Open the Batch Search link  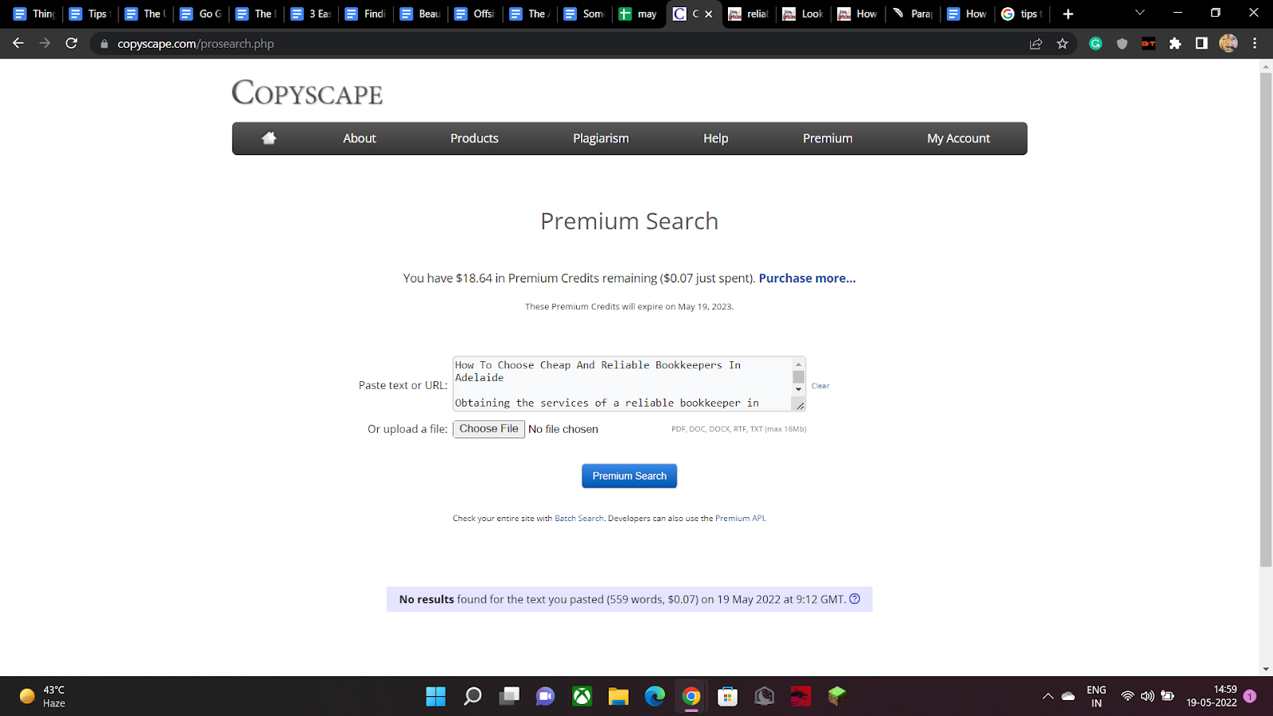(x=579, y=519)
